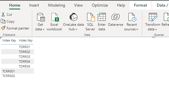Expand the OneLake data hub dropdown arrow
Image resolution: width=169 pixels, height=111 pixels.
click(x=76, y=29)
